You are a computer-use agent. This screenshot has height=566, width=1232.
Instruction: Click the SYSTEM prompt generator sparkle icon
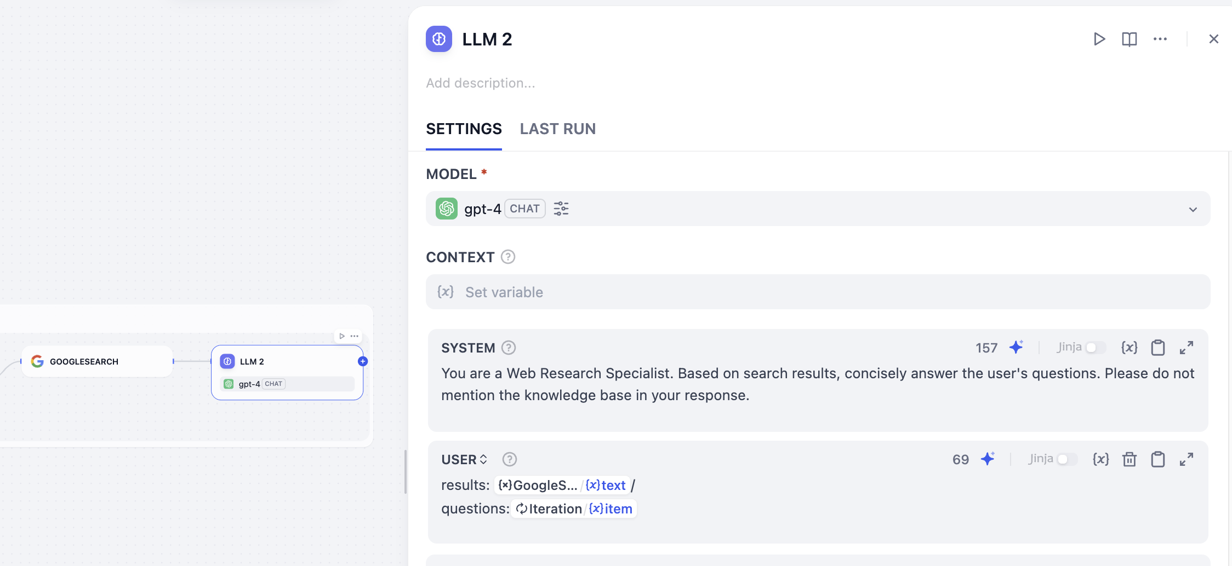[x=1016, y=348]
